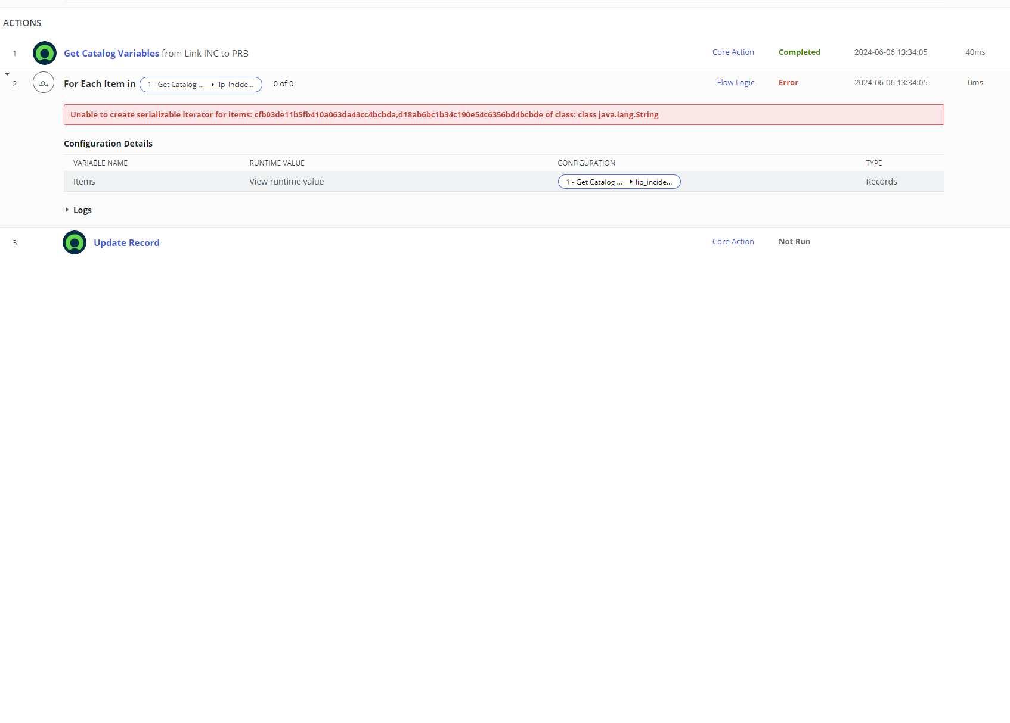Click the Configuration pill in the Items row

(619, 182)
